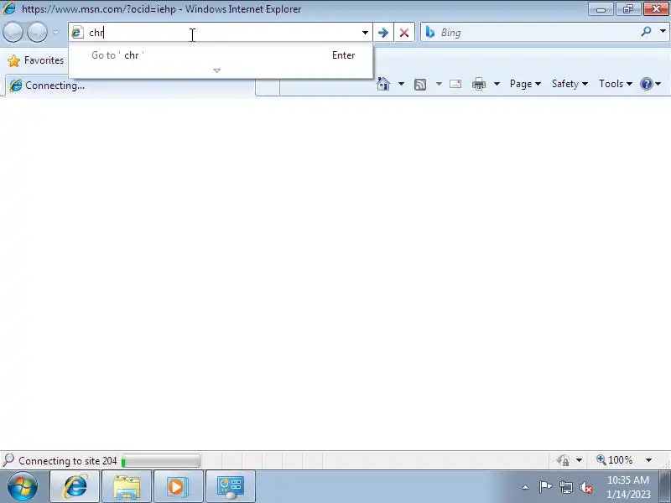Click the Protected Mode security icon in status bar
This screenshot has height=503, width=671.
pyautogui.click(x=563, y=460)
